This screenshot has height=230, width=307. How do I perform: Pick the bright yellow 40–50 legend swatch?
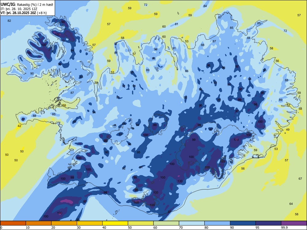click(115, 223)
